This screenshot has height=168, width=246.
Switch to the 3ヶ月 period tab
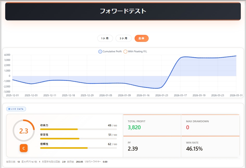(123, 38)
